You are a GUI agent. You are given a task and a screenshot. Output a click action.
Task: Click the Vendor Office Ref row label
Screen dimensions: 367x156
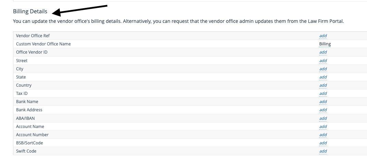point(33,36)
